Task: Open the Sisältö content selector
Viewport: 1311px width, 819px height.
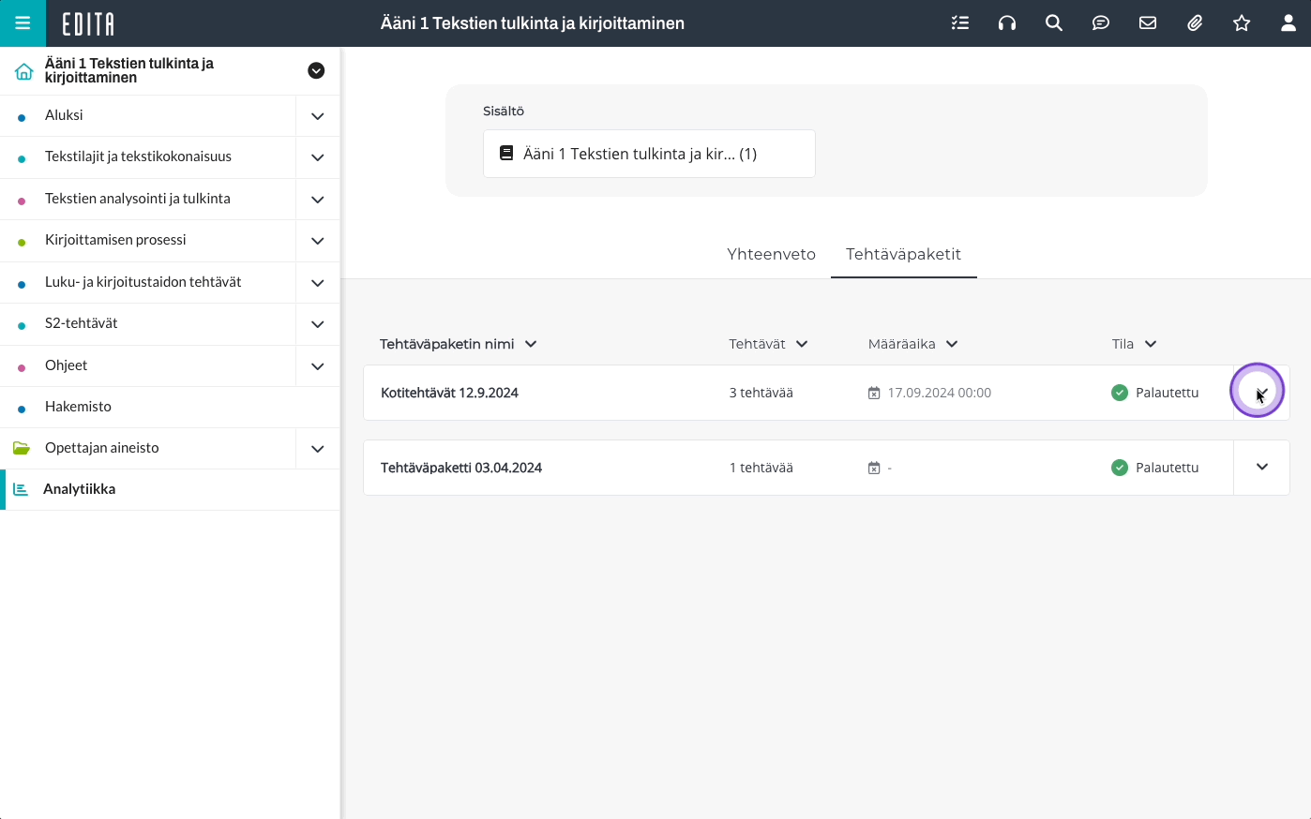Action: coord(649,154)
